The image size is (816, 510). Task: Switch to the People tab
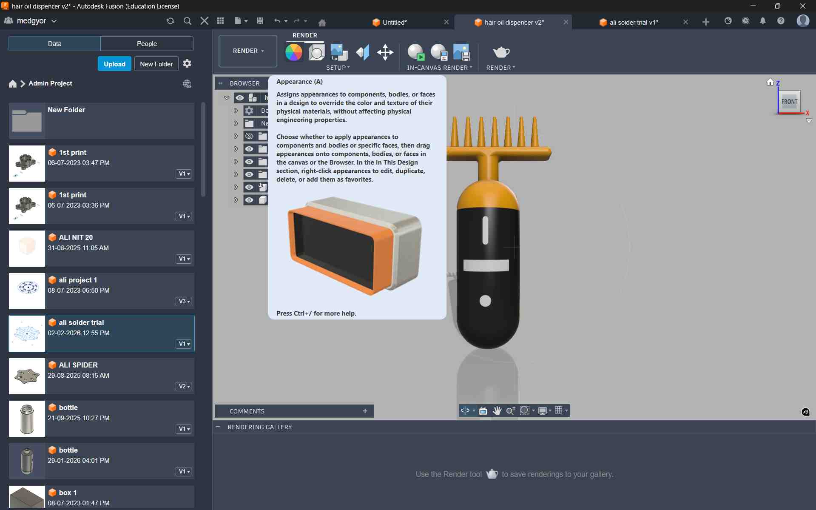point(147,43)
